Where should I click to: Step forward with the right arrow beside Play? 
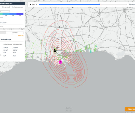coord(36,4)
